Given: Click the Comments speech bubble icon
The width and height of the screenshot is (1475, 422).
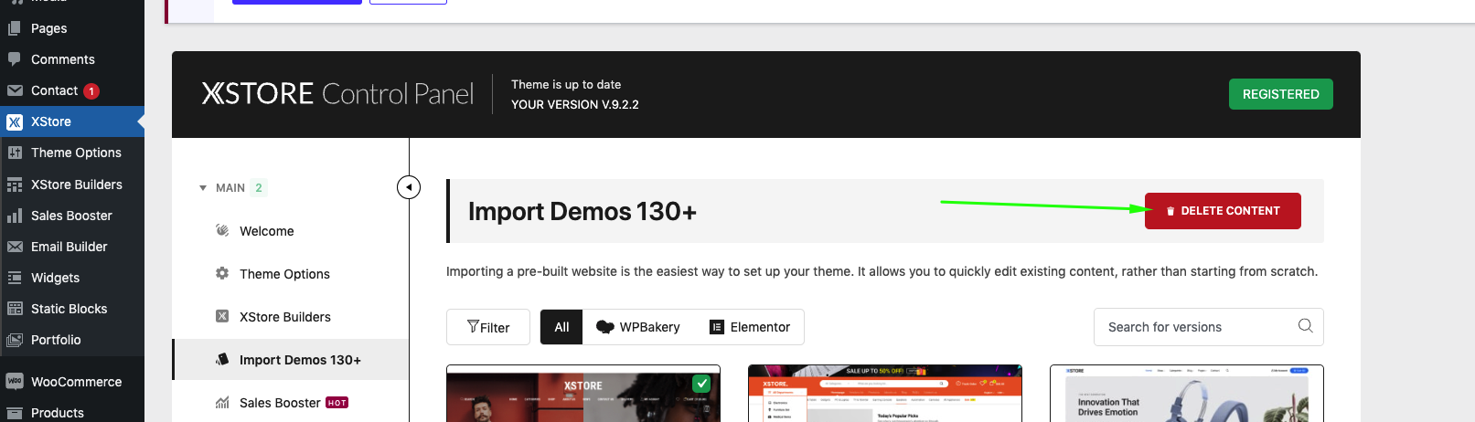Looking at the screenshot, I should pyautogui.click(x=15, y=59).
